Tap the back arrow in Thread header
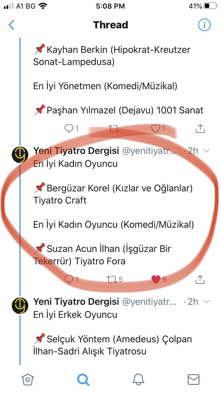This screenshot has height=394, width=221. pyautogui.click(x=11, y=25)
